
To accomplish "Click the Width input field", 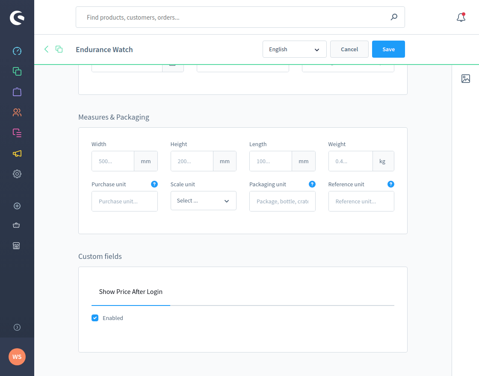I will point(113,161).
